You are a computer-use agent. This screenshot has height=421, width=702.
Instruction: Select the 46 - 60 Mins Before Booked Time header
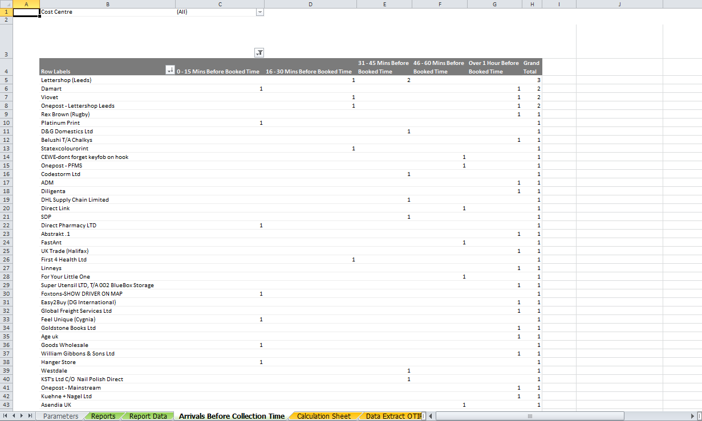440,67
